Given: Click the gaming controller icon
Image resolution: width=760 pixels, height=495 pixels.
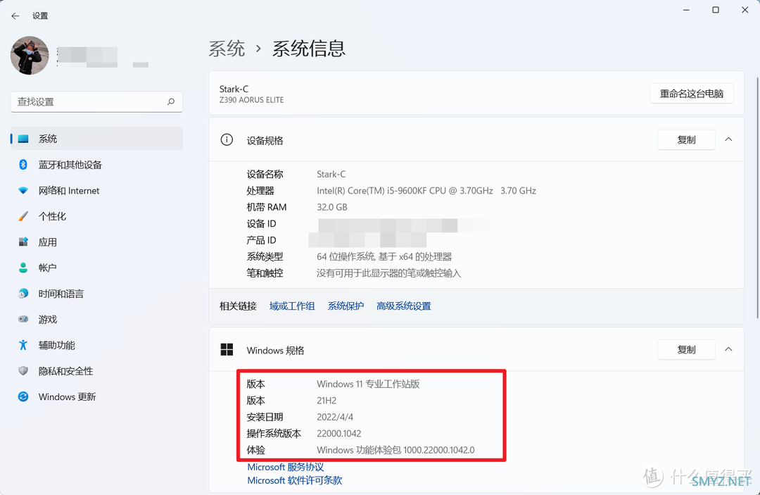Looking at the screenshot, I should pyautogui.click(x=23, y=319).
